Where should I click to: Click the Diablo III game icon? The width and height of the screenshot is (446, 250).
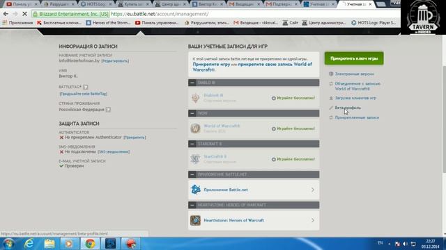click(195, 98)
